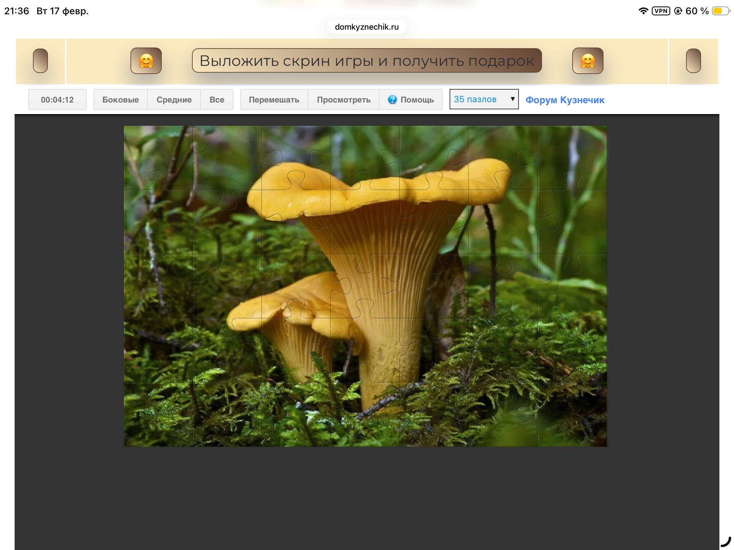Click the blue help icon next to Помощь

392,99
